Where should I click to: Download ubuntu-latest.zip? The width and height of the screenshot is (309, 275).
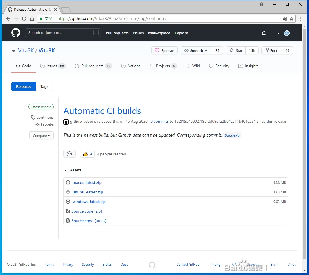(x=88, y=192)
